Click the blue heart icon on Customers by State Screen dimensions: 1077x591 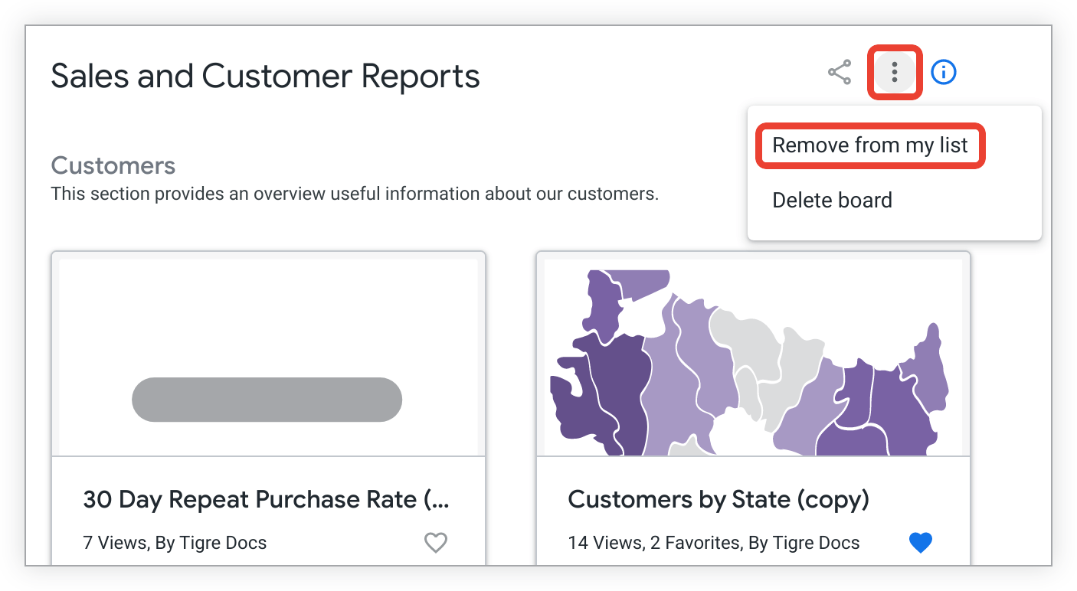(x=920, y=542)
